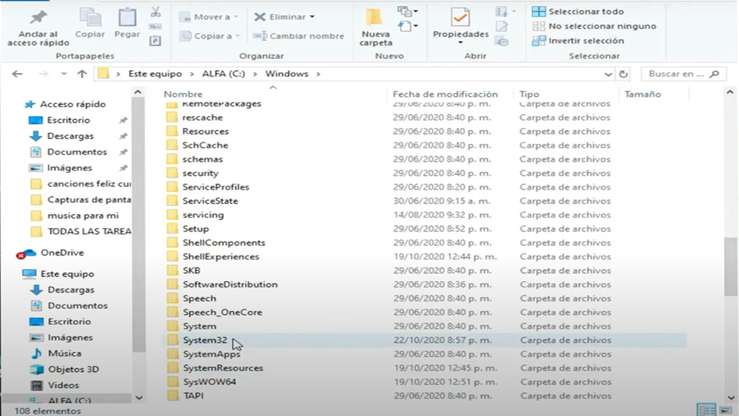Screen dimensions: 739x416
Task: Click Eliminar with the X icon
Action: click(280, 17)
